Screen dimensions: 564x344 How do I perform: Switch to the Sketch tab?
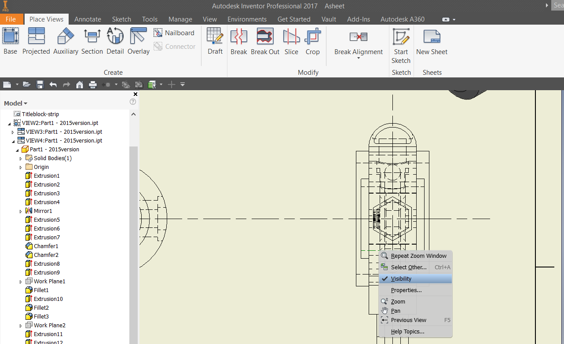coord(121,19)
